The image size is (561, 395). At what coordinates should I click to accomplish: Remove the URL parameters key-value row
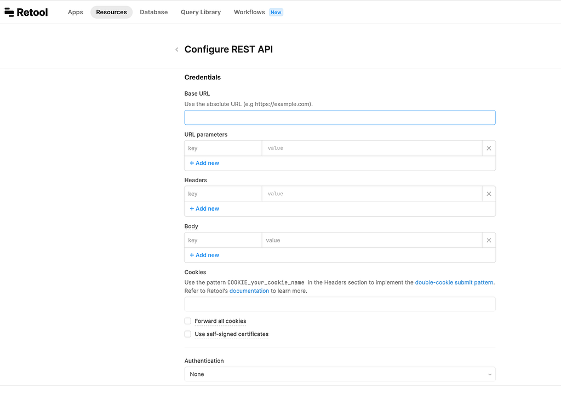click(x=488, y=148)
